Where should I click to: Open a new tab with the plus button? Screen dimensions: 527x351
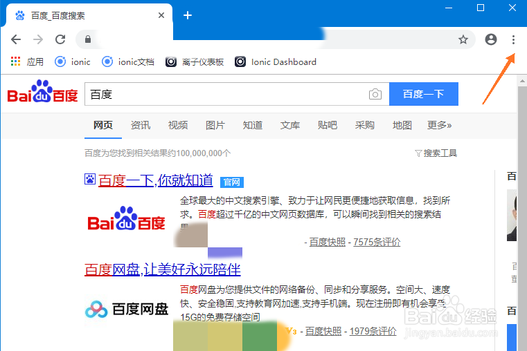coord(188,15)
